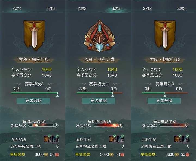Screen dimensions: 196x161
Task: Click the red badge icon beside 50 in right panel
Action: [x=188, y=154]
